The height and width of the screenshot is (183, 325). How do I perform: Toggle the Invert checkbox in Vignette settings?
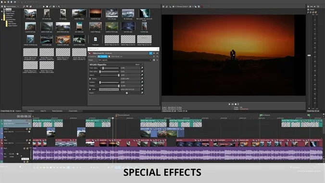click(x=127, y=93)
